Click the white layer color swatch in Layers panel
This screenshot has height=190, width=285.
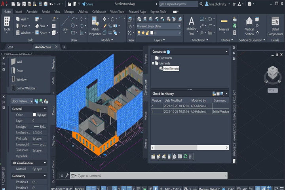152,33
